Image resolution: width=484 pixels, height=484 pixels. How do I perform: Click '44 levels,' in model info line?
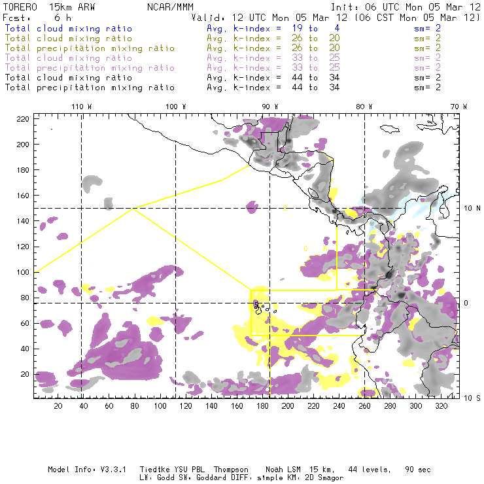coord(370,470)
